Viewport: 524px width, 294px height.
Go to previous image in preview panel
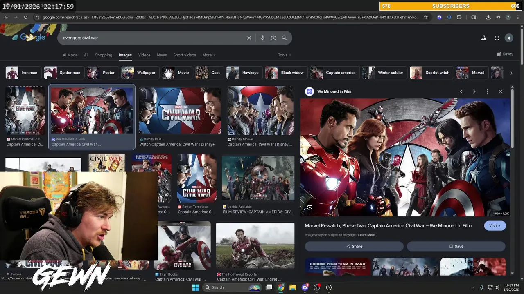pos(461,91)
